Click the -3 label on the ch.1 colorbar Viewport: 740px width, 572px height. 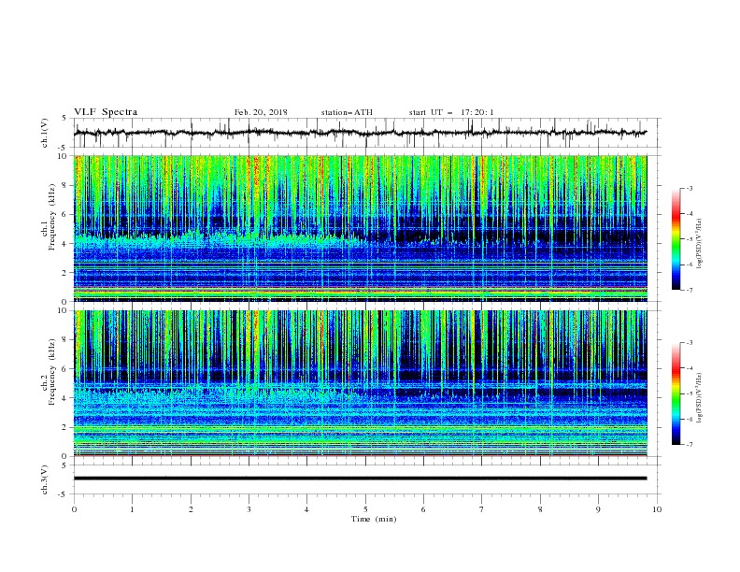point(689,188)
